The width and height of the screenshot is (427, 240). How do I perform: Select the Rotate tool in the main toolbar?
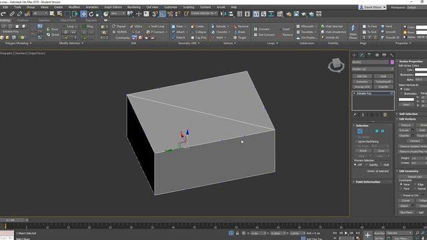[91, 14]
